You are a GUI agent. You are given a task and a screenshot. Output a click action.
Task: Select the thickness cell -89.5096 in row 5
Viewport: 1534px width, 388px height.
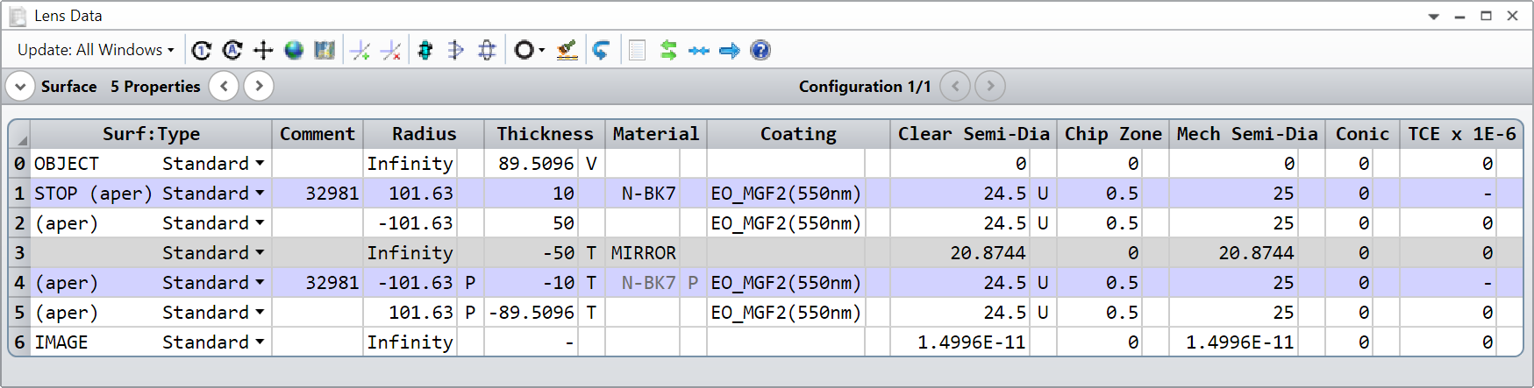click(x=532, y=313)
